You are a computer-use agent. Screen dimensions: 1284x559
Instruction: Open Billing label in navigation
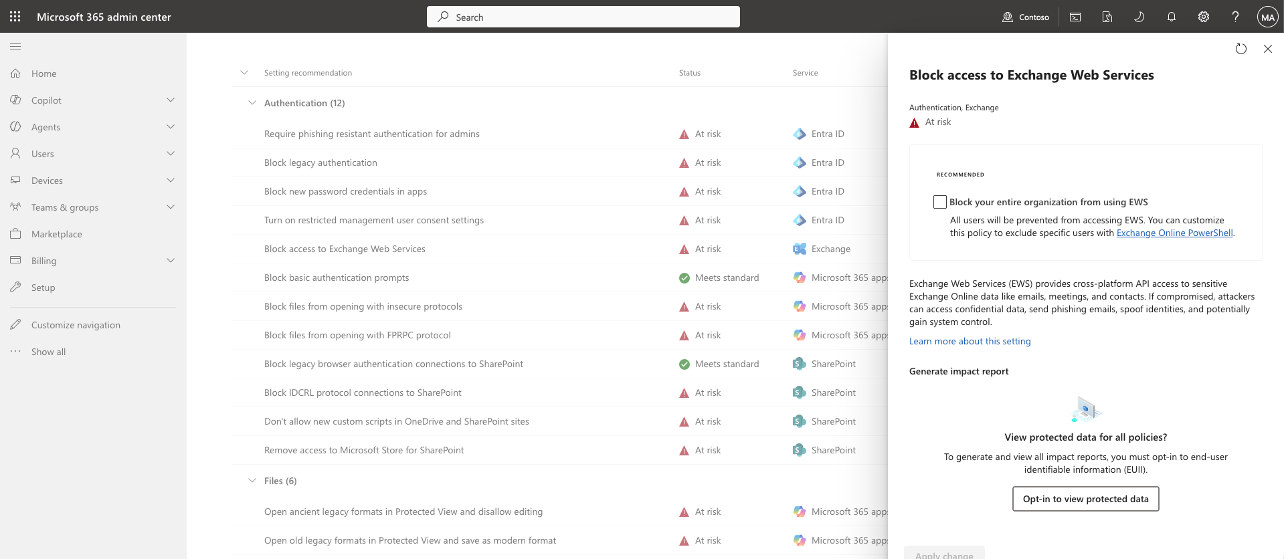pos(44,261)
